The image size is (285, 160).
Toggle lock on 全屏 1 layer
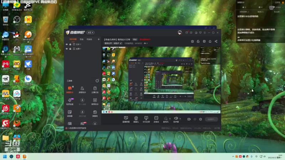(70, 49)
